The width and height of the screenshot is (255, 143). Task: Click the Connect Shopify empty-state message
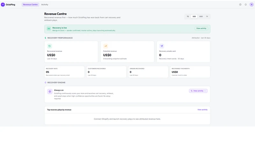[x=127, y=119]
